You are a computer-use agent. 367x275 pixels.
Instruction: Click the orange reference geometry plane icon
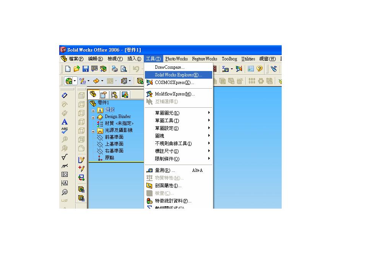point(96,81)
